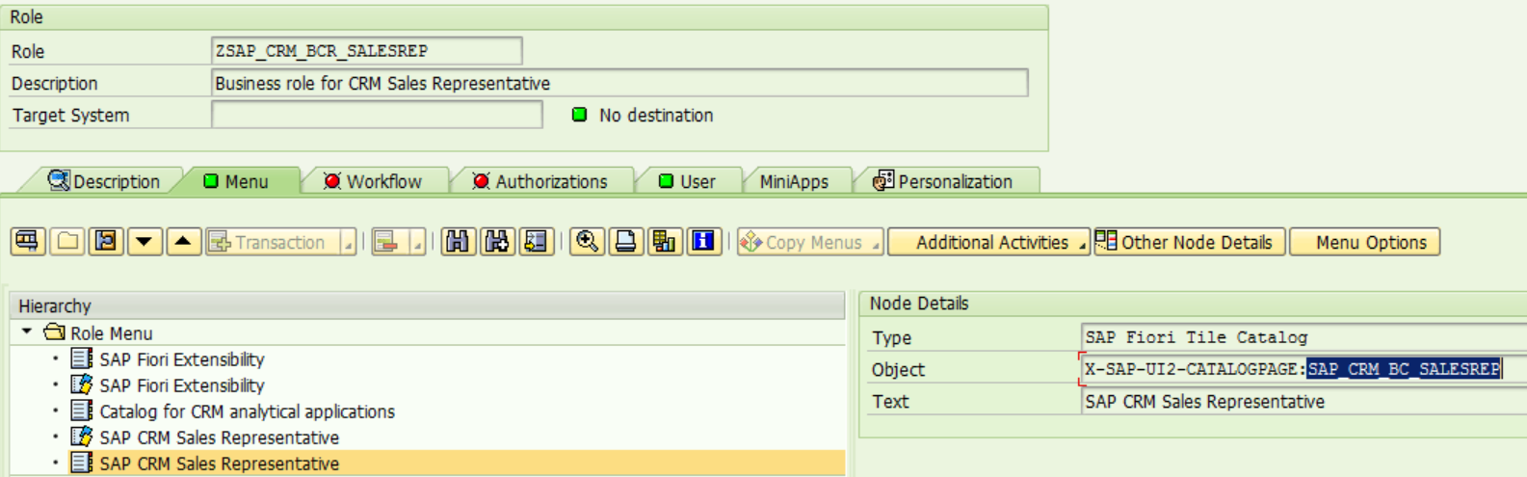Click the change node icon beside the folder icon
The width and height of the screenshot is (1527, 477).
click(106, 242)
